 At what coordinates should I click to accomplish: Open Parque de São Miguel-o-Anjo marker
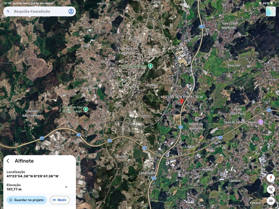pyautogui.click(x=86, y=109)
